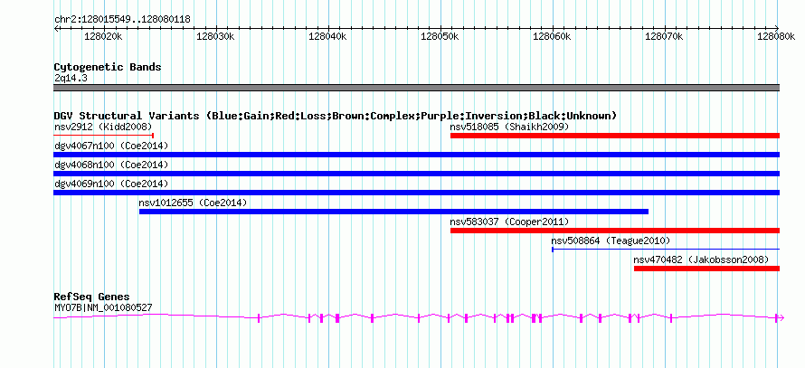The height and width of the screenshot is (368, 805).
Task: Click the thin red nsv2912 loss bar
Action: 104,135
